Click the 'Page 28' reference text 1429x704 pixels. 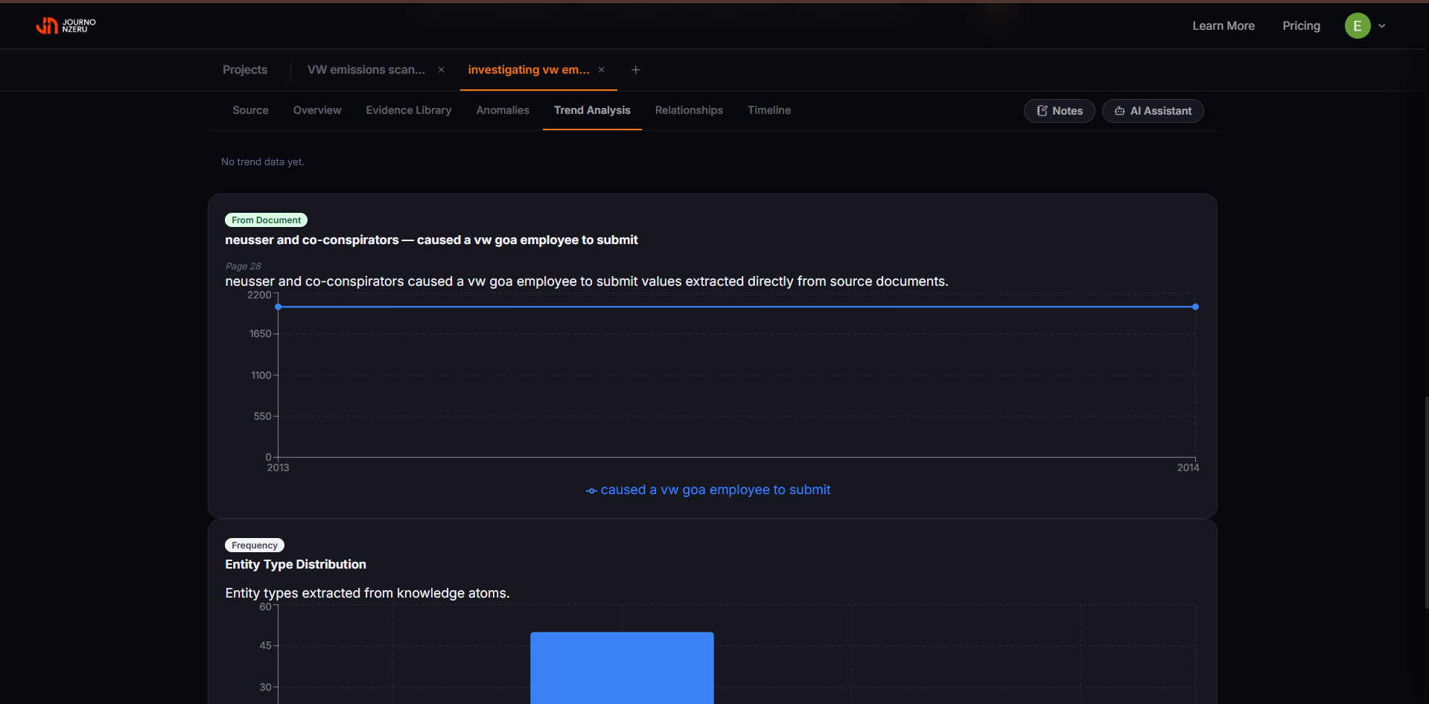coord(244,266)
